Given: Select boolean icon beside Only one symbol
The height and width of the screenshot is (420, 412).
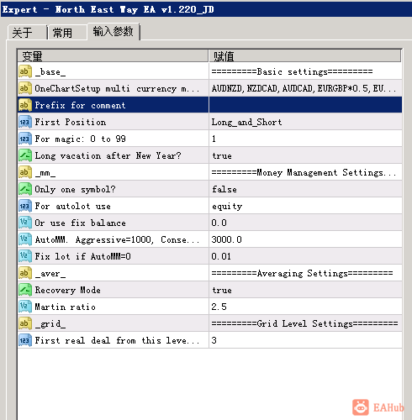Looking at the screenshot, I should tap(25, 189).
